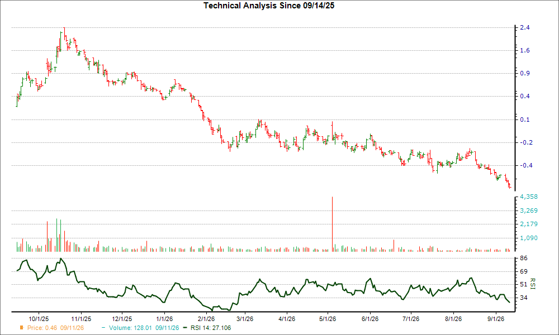Click the '7/1/26' date axis label

pyautogui.click(x=411, y=319)
